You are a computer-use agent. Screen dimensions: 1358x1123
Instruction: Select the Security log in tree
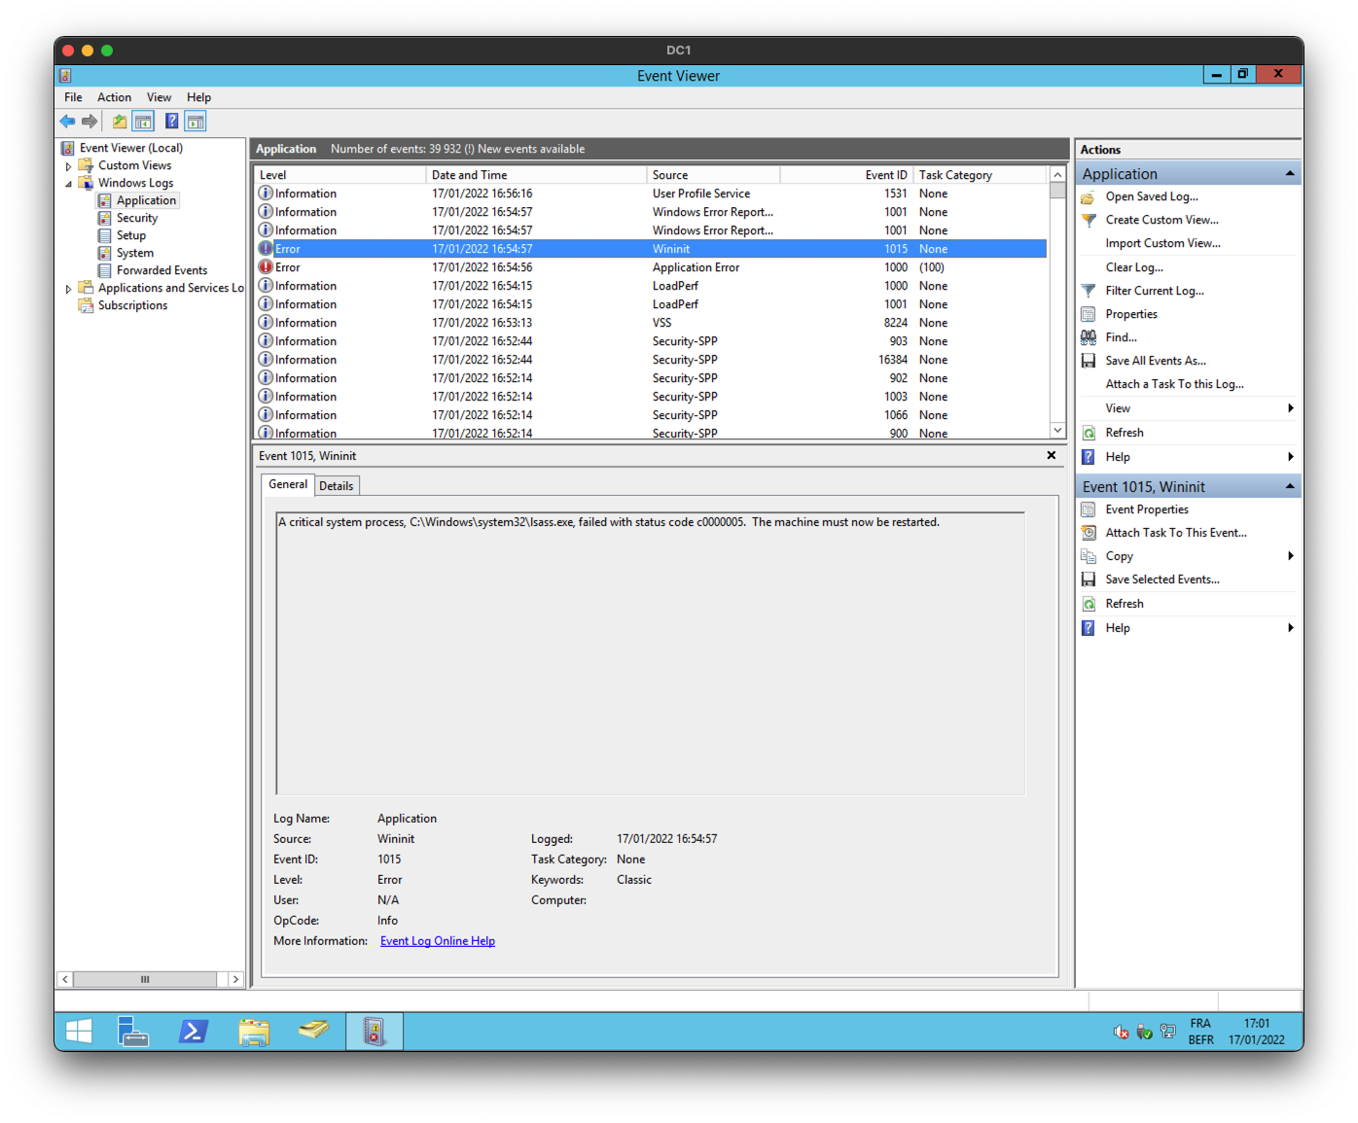(137, 218)
